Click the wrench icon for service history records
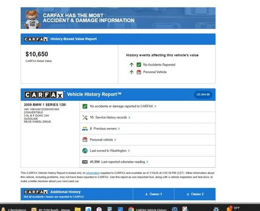This screenshot has height=211, width=260. 85,117
